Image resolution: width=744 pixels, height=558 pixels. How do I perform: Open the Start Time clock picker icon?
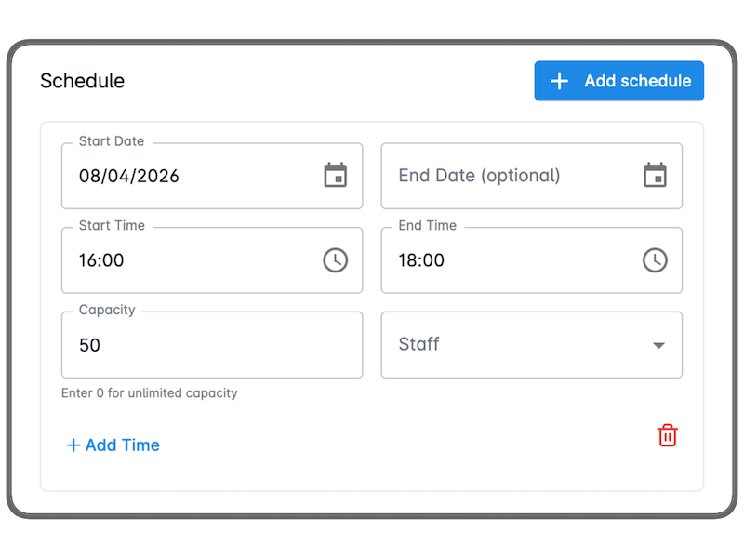pyautogui.click(x=335, y=260)
